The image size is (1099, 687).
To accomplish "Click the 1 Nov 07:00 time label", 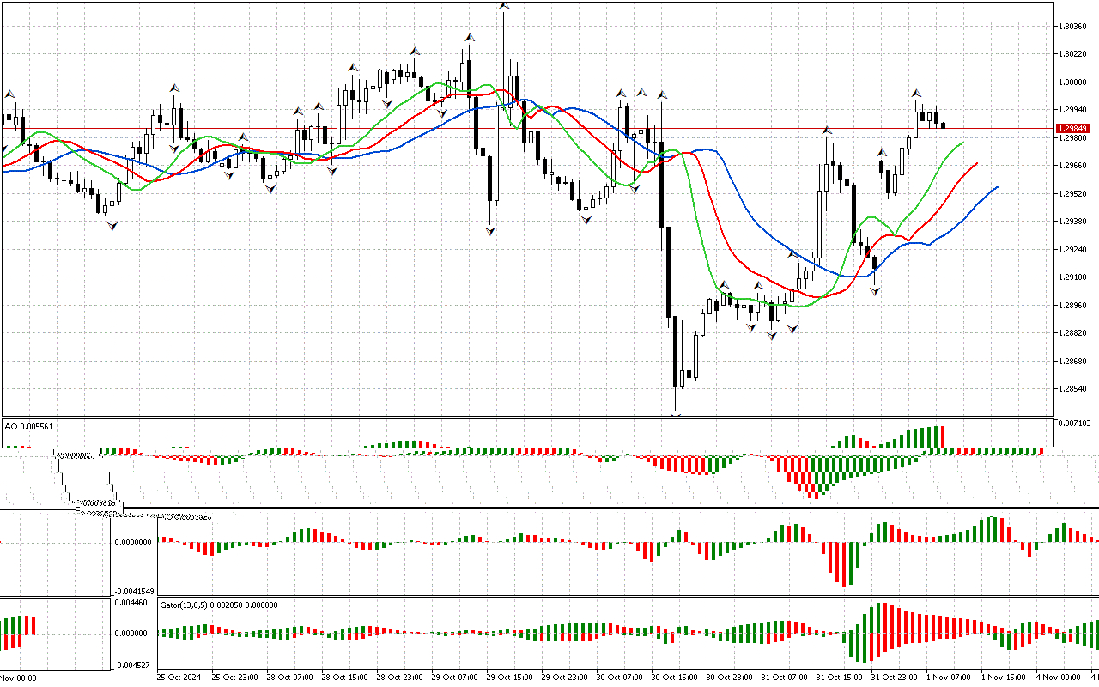I will pos(949,678).
